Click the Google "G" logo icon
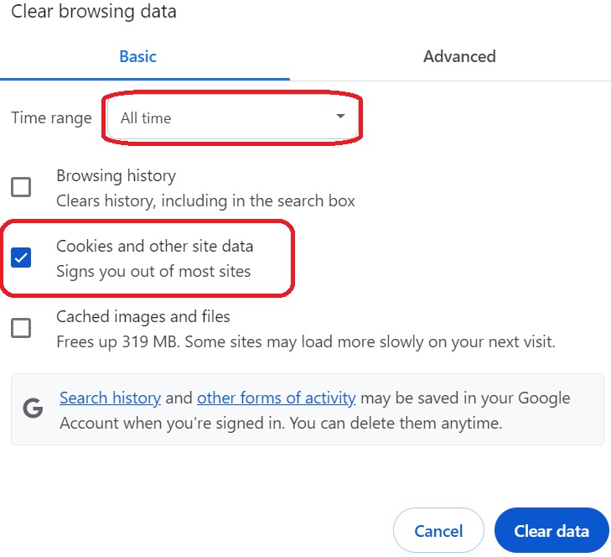 [x=34, y=409]
